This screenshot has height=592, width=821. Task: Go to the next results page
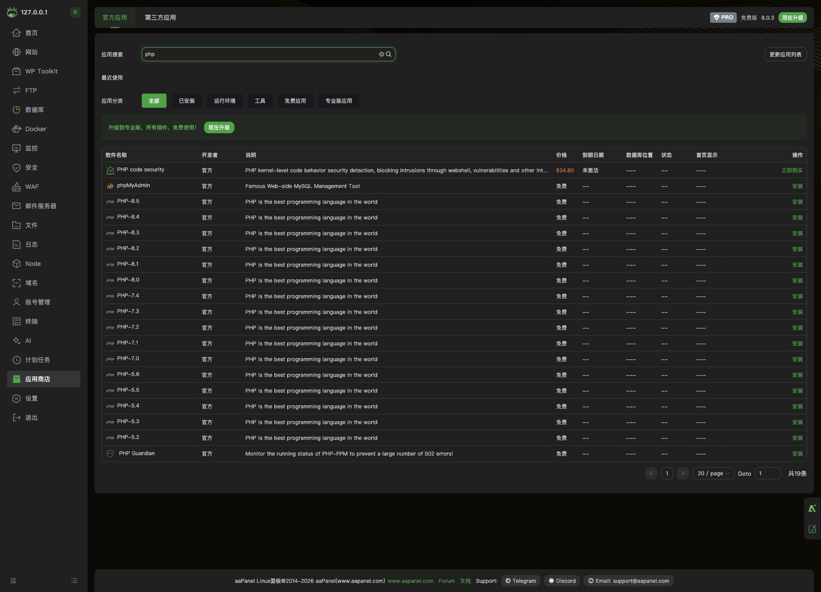[x=683, y=474]
